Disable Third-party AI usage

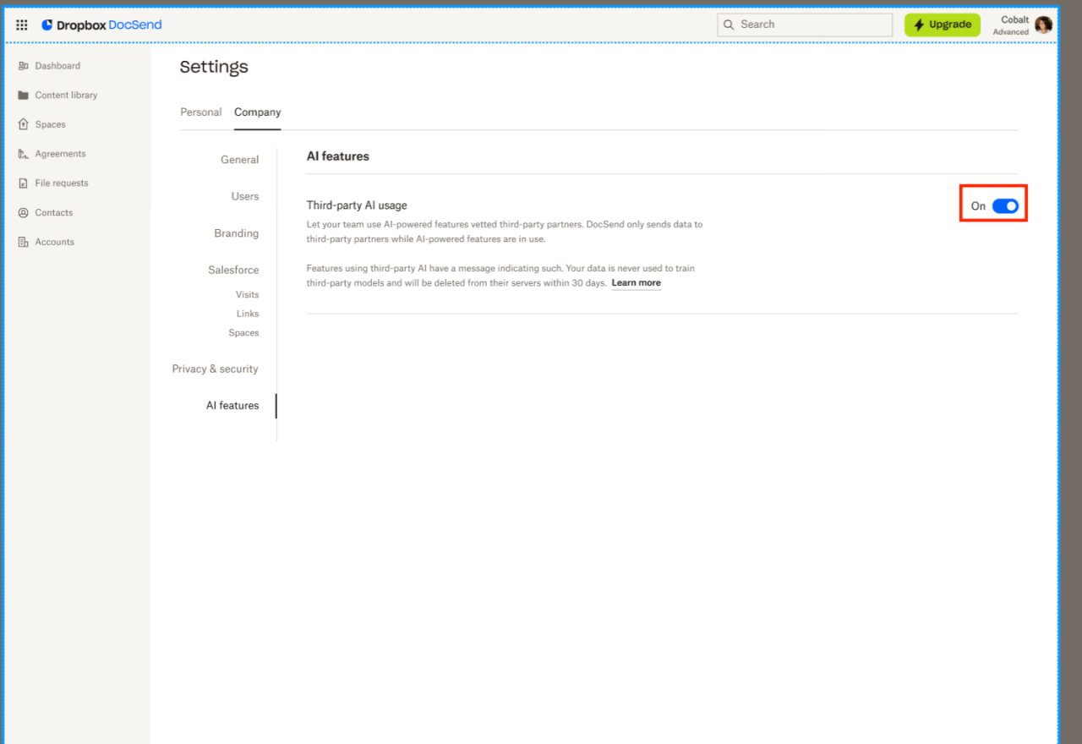point(1005,205)
